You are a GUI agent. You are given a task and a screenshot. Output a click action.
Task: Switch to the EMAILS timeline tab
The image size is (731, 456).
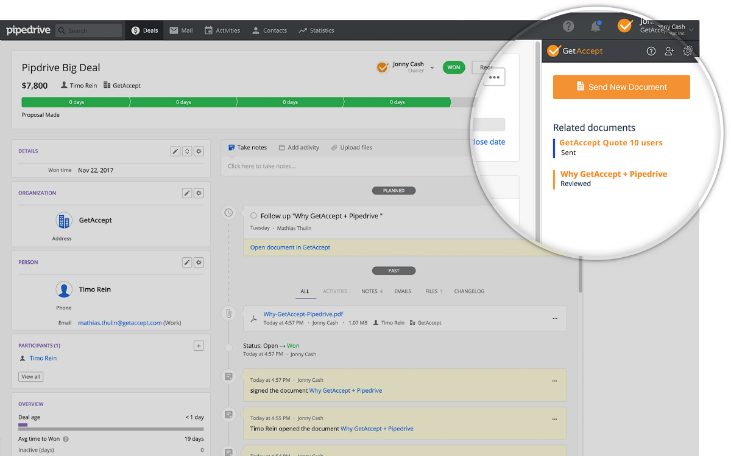pyautogui.click(x=402, y=291)
